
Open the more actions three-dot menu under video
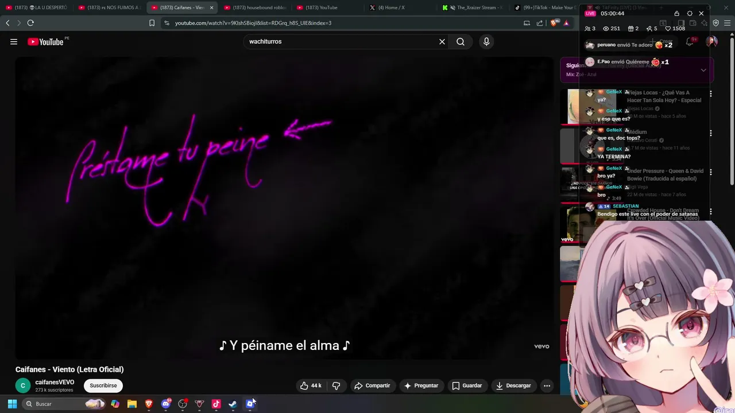pos(547,385)
